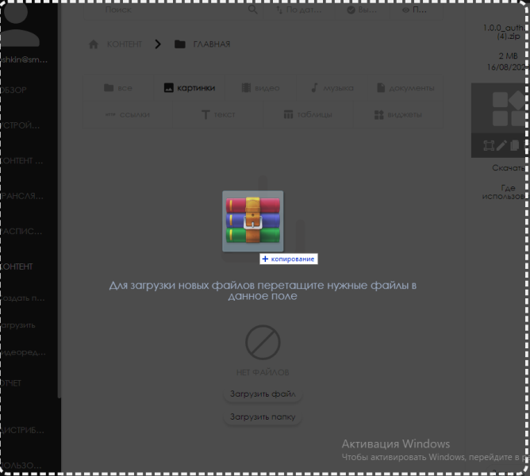Show the документы filter tab
The height and width of the screenshot is (476, 530).
coord(404,88)
